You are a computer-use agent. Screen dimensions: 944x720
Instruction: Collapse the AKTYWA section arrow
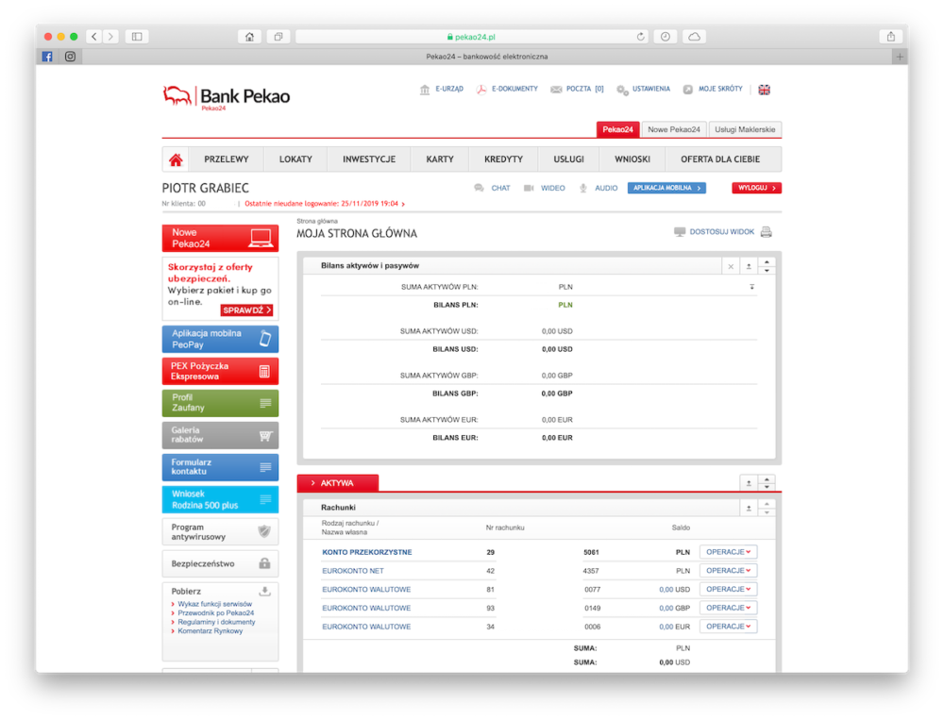pyautogui.click(x=749, y=483)
